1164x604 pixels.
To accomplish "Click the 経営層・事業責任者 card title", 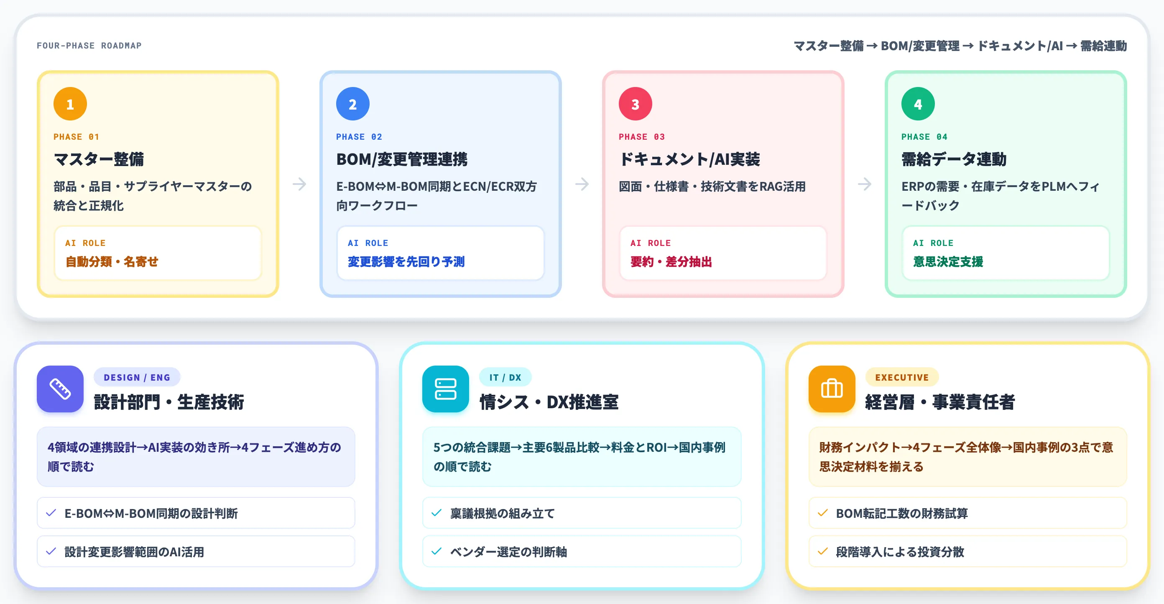I will [x=940, y=402].
